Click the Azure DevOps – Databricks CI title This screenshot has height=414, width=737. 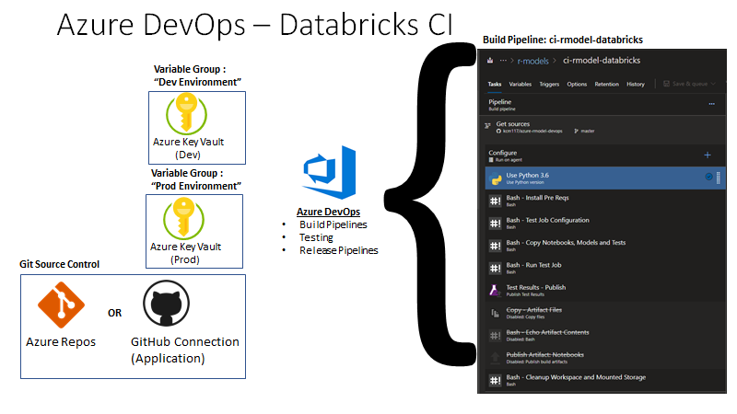click(255, 25)
